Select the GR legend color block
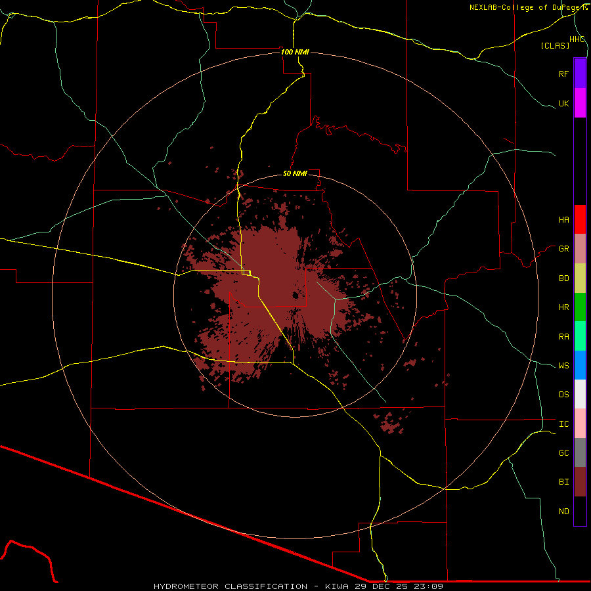The width and height of the screenshot is (591, 591). [x=580, y=249]
